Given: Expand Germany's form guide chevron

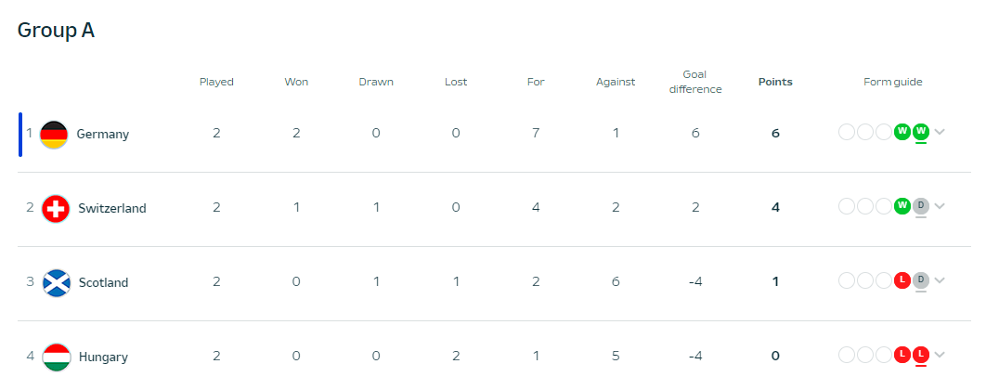Looking at the screenshot, I should coord(940,132).
